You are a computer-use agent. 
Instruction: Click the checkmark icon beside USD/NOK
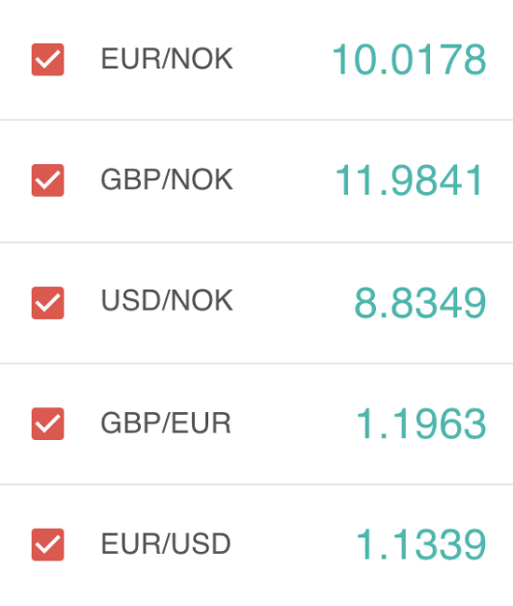pyautogui.click(x=48, y=303)
